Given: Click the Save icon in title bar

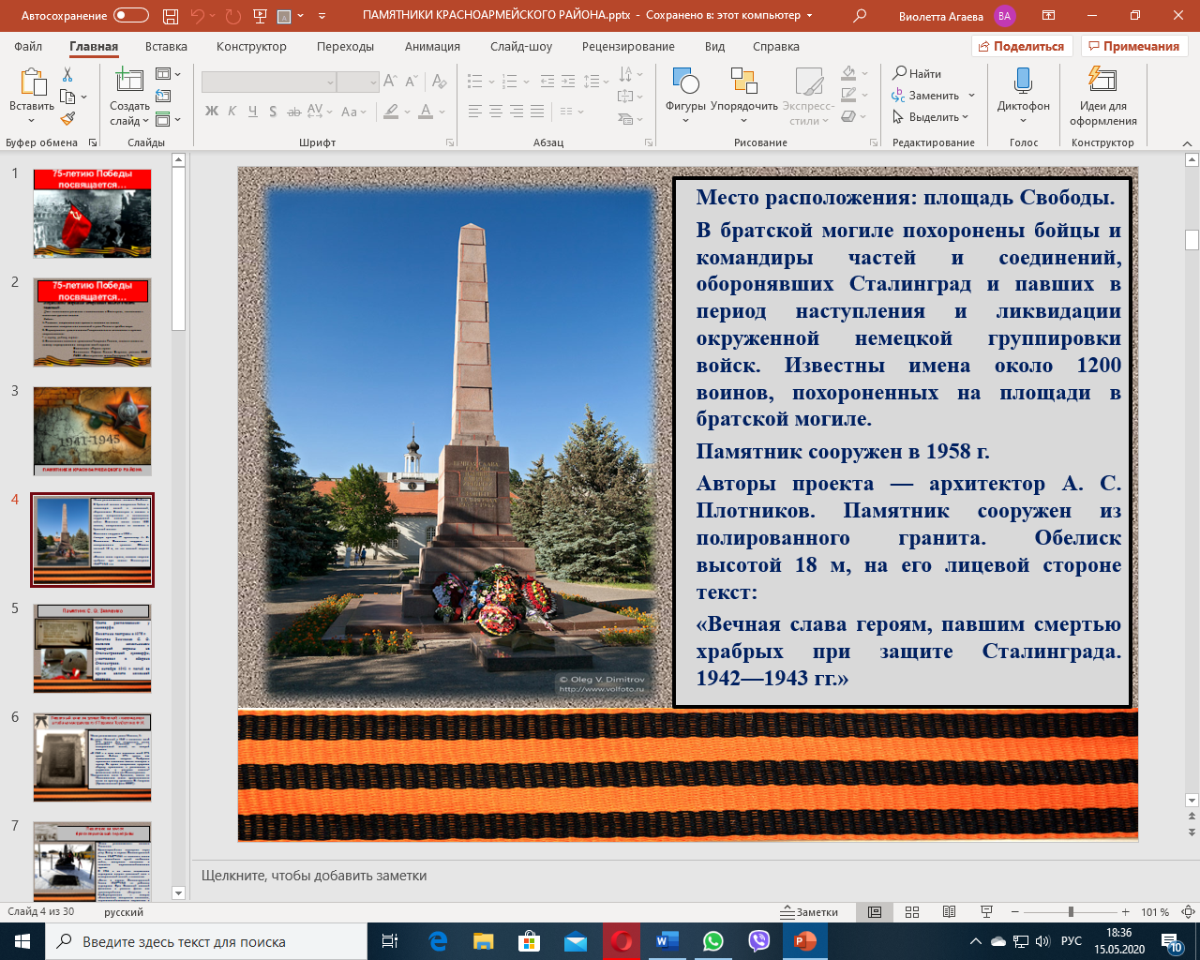Looking at the screenshot, I should [170, 16].
